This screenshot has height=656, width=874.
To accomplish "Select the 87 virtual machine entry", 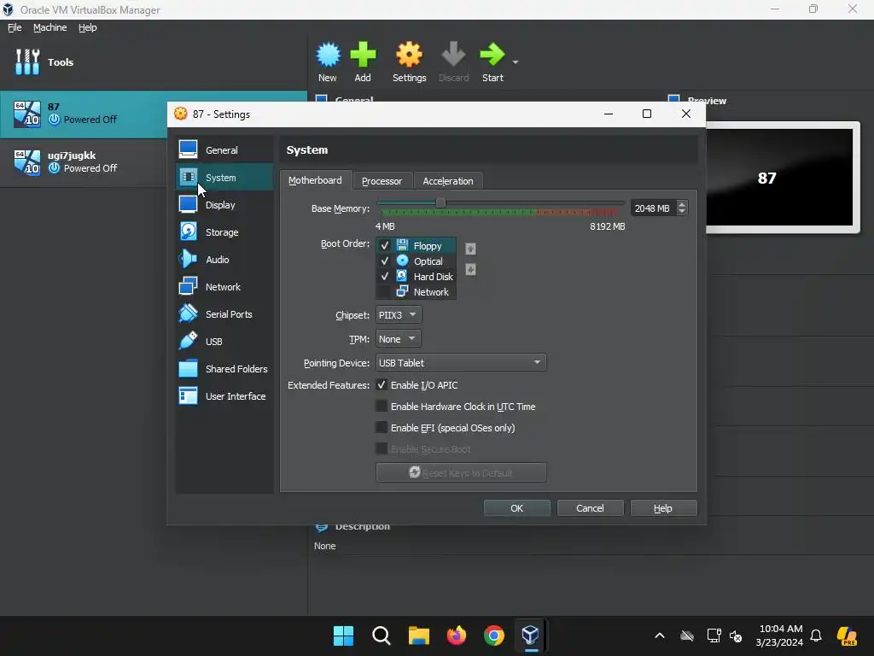I will coord(84,114).
